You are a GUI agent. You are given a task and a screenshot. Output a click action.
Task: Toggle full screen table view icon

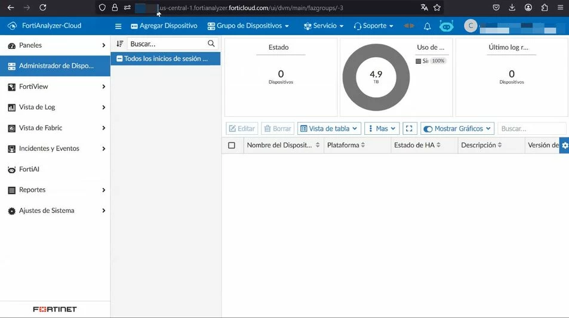[410, 128]
